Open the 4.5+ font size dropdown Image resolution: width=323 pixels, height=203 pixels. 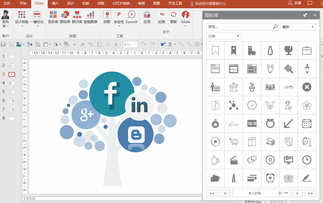pos(135,44)
